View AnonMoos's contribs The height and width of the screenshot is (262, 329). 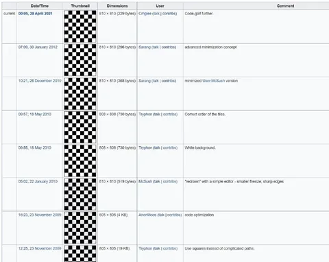click(173, 215)
